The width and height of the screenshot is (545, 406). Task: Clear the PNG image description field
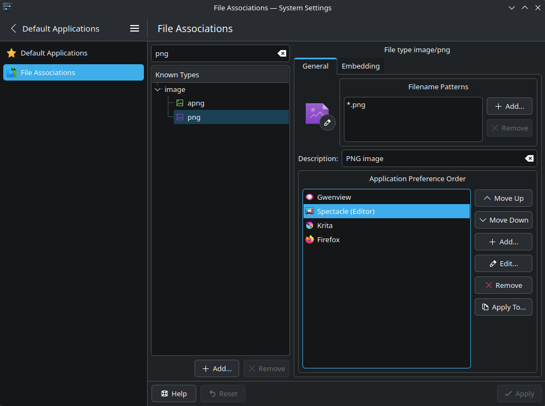point(529,158)
